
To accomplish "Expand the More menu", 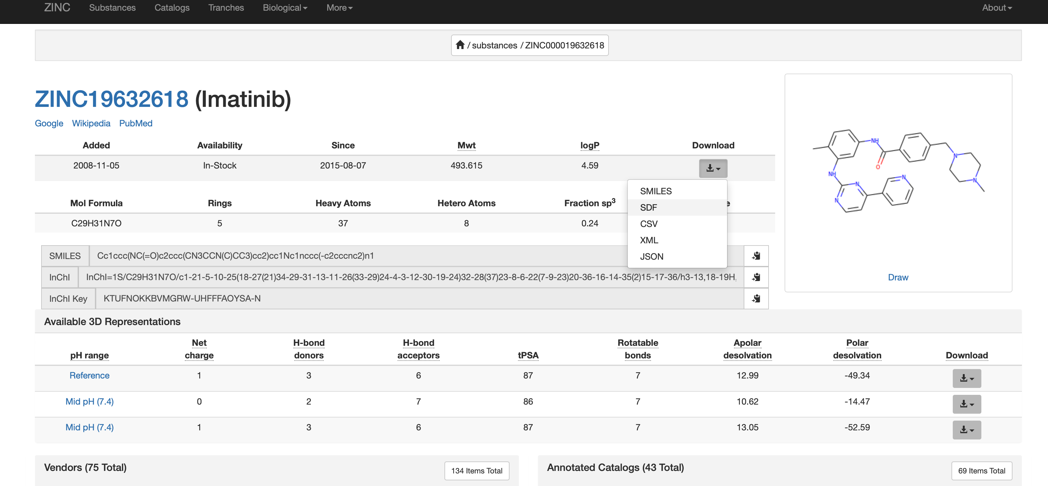I will [339, 8].
